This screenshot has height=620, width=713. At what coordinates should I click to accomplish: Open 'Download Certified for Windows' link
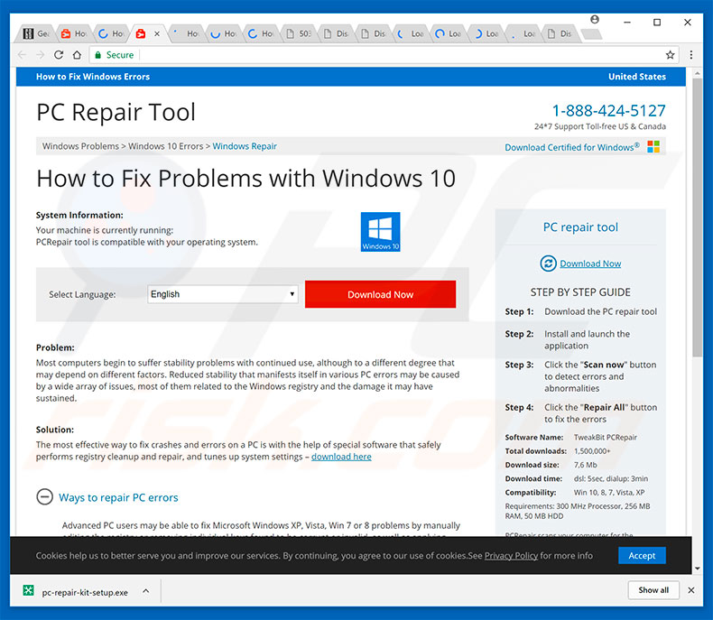point(572,147)
